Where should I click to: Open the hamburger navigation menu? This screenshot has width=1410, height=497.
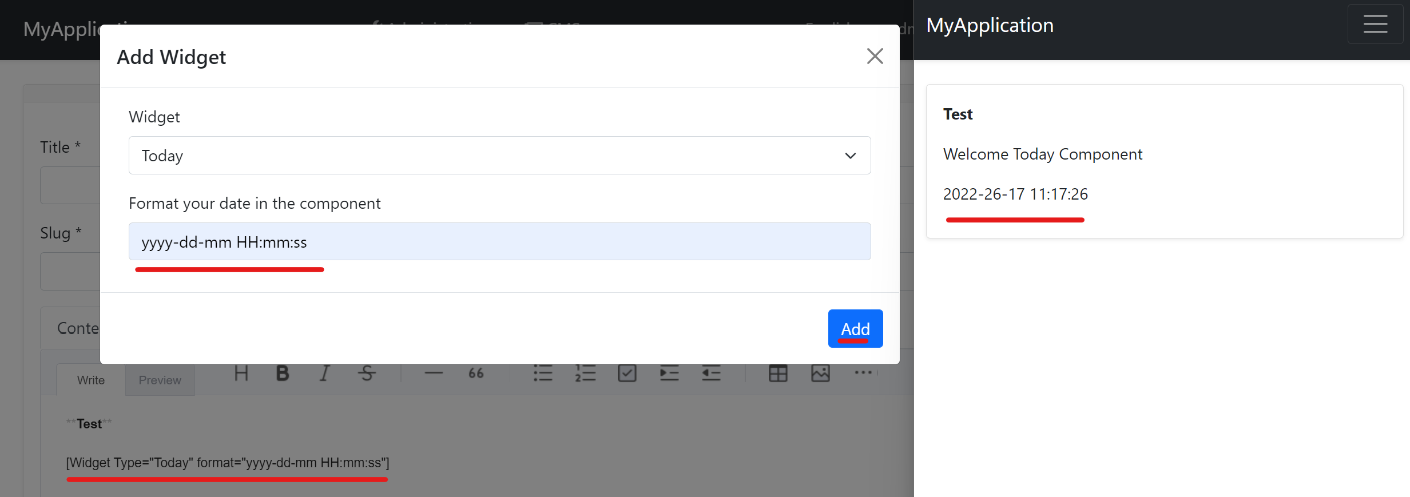click(x=1375, y=23)
